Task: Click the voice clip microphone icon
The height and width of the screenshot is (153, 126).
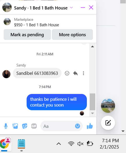Action: [6, 126]
